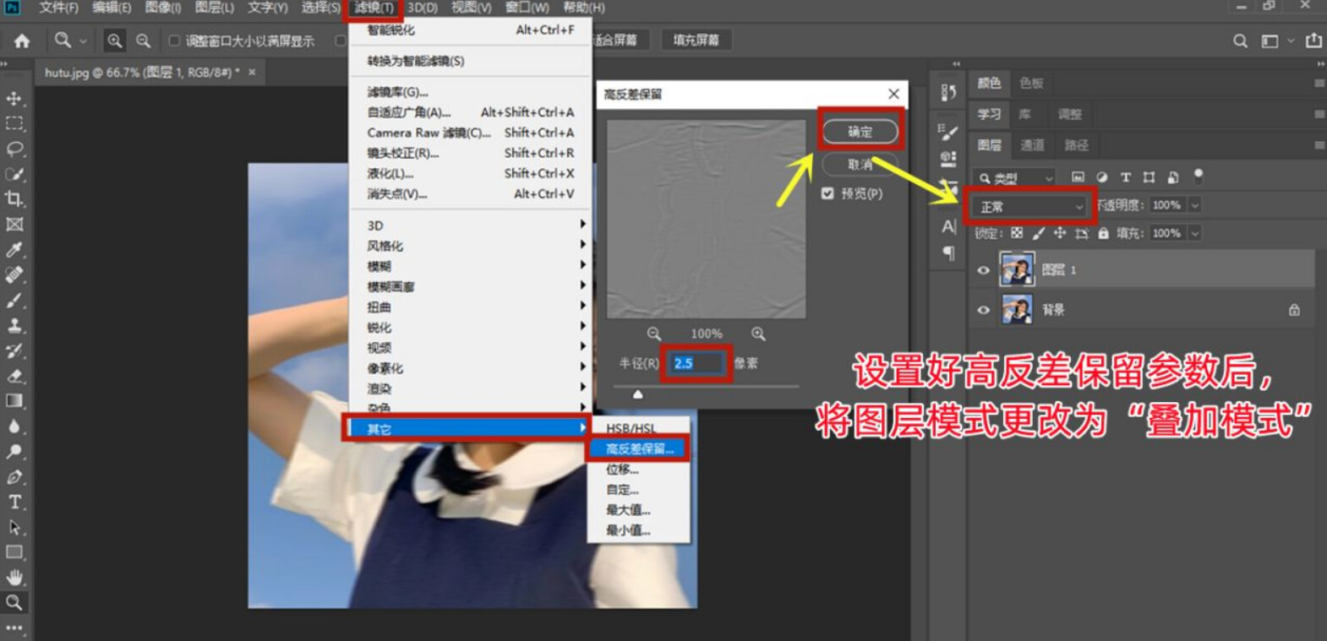Filter layers by smart object icon
1327x641 pixels.
tap(1173, 177)
